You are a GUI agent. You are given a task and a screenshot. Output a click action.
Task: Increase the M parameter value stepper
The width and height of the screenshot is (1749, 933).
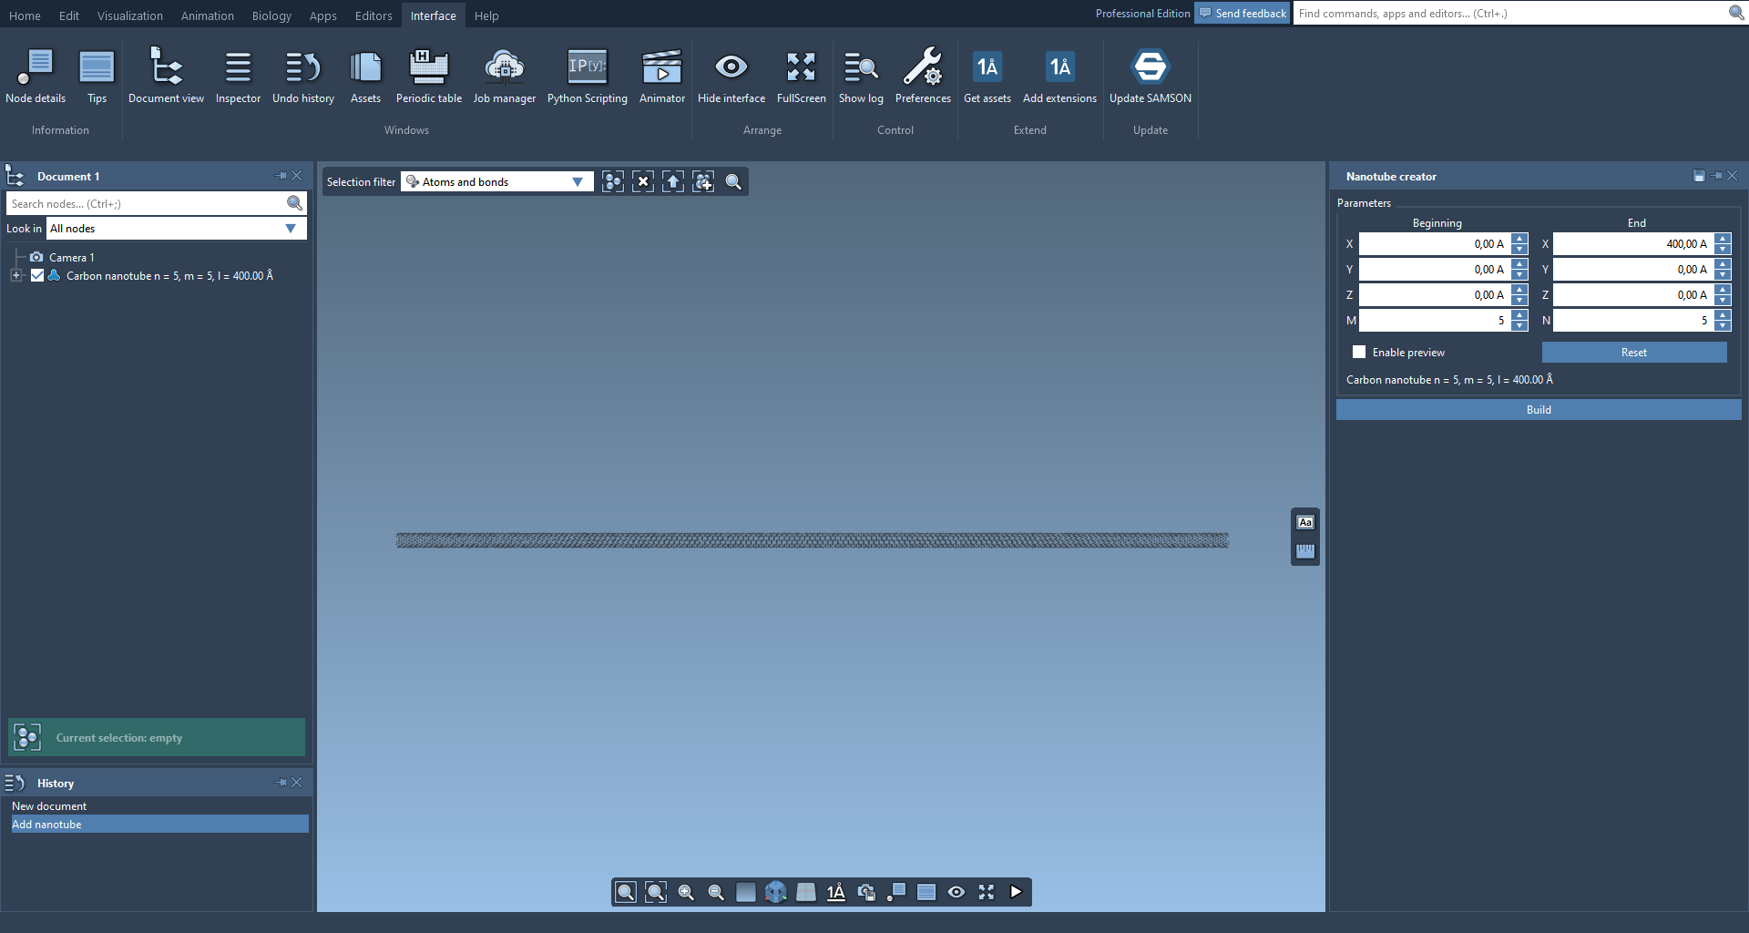pyautogui.click(x=1519, y=315)
